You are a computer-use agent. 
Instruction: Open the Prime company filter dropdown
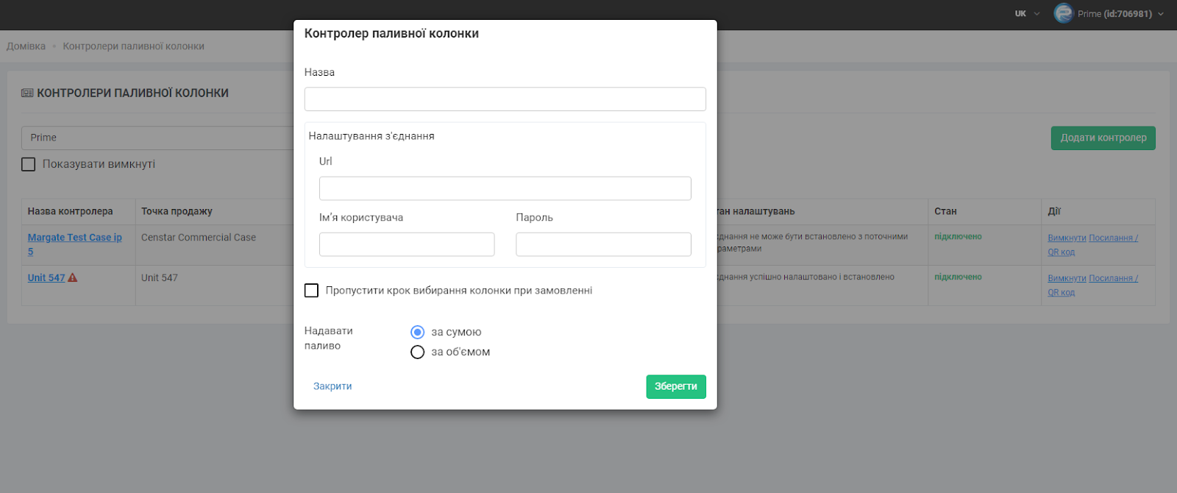point(158,138)
